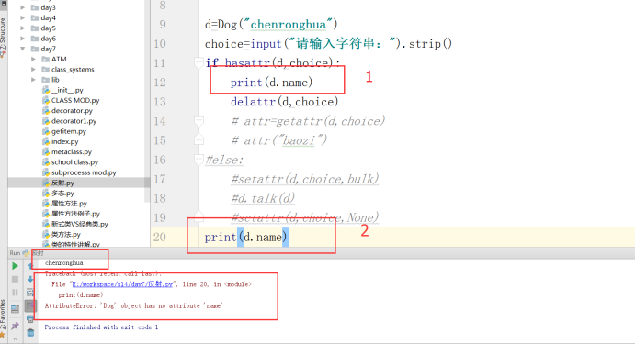Screen dimensions: 635x344
Task: Expand the day3 folder arrow
Action: point(23,7)
